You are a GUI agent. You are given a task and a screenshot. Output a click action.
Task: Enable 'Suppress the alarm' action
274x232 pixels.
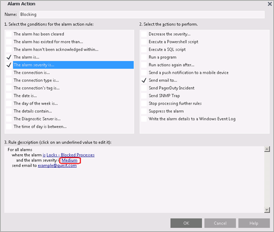(144, 111)
